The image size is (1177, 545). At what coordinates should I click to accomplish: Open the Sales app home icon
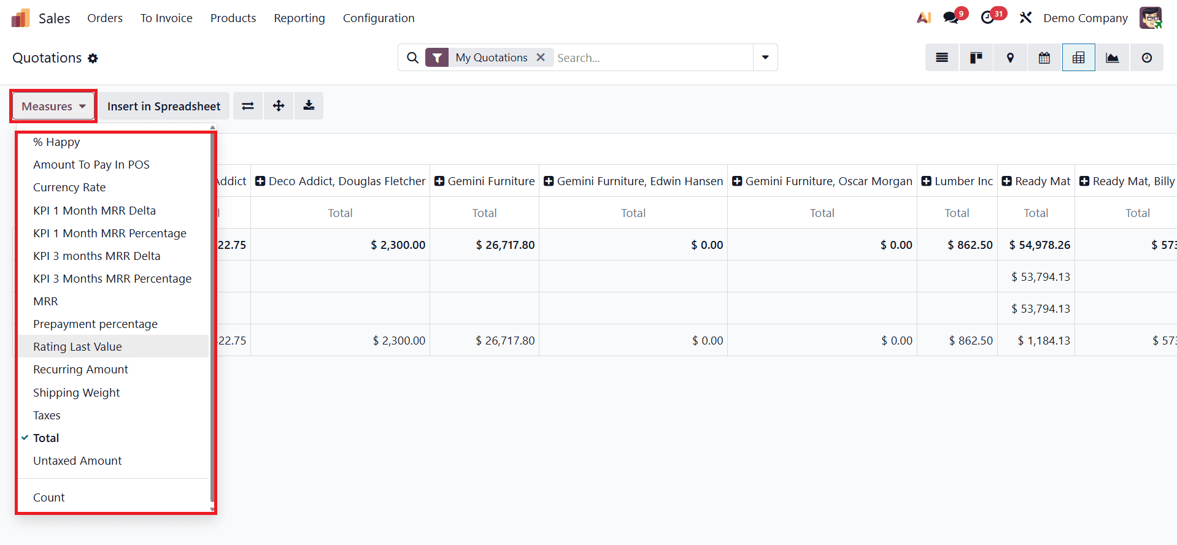click(20, 18)
